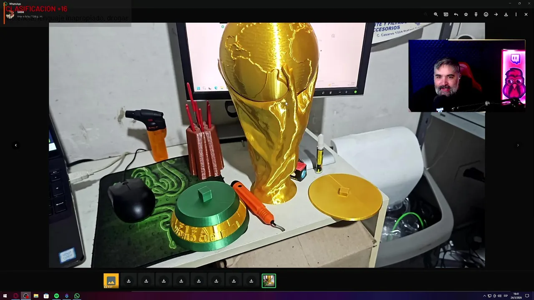The height and width of the screenshot is (300, 534).
Task: Expand the system tray hidden icons chevron
Action: click(x=484, y=296)
